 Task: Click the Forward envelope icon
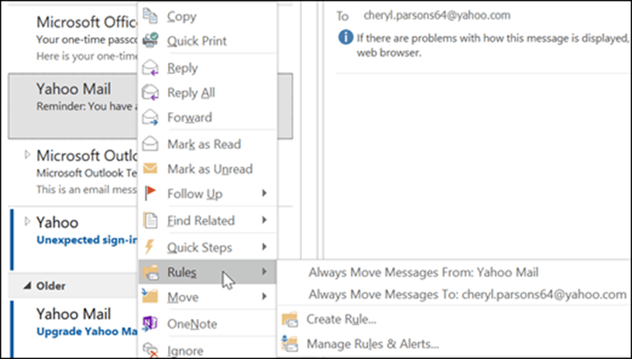pos(150,117)
